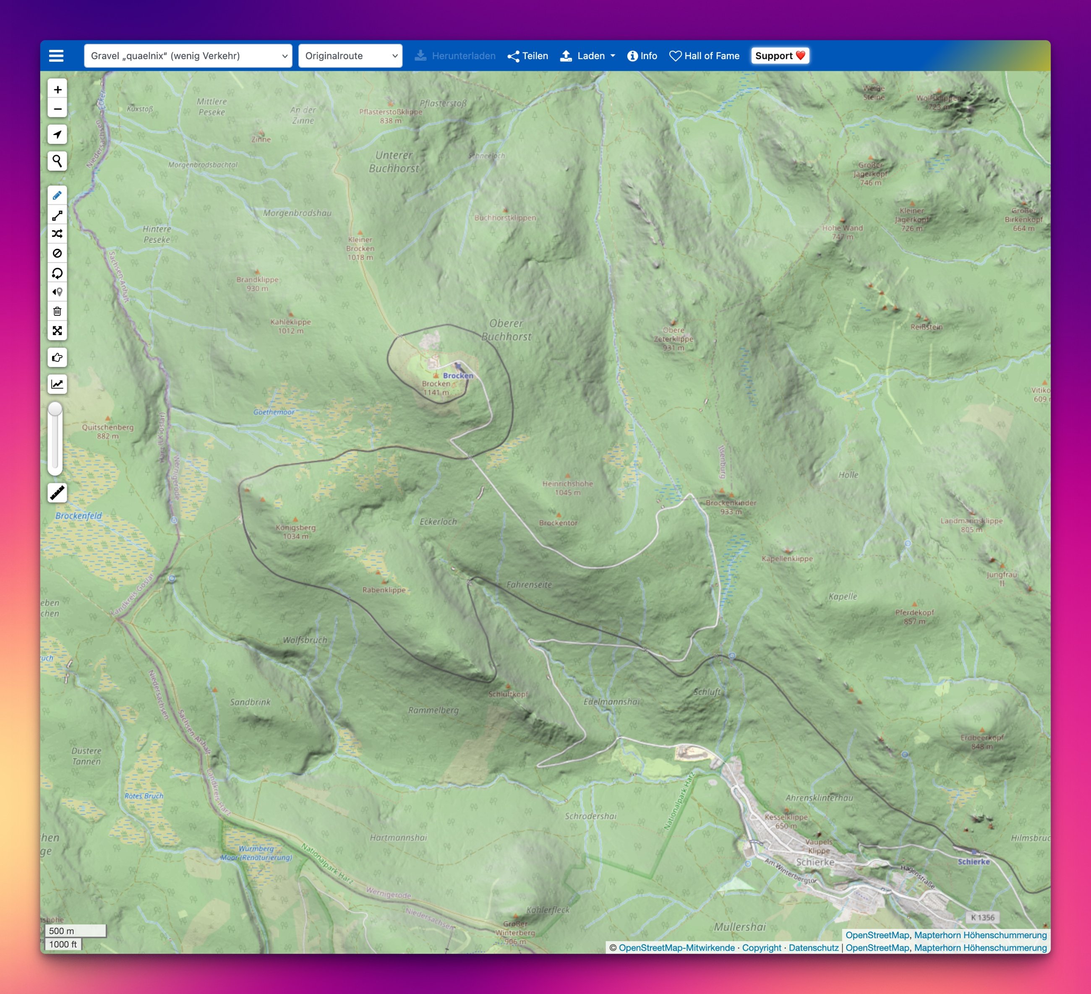Viewport: 1091px width, 994px height.
Task: Toggle the pencil draw route mode
Action: [57, 195]
